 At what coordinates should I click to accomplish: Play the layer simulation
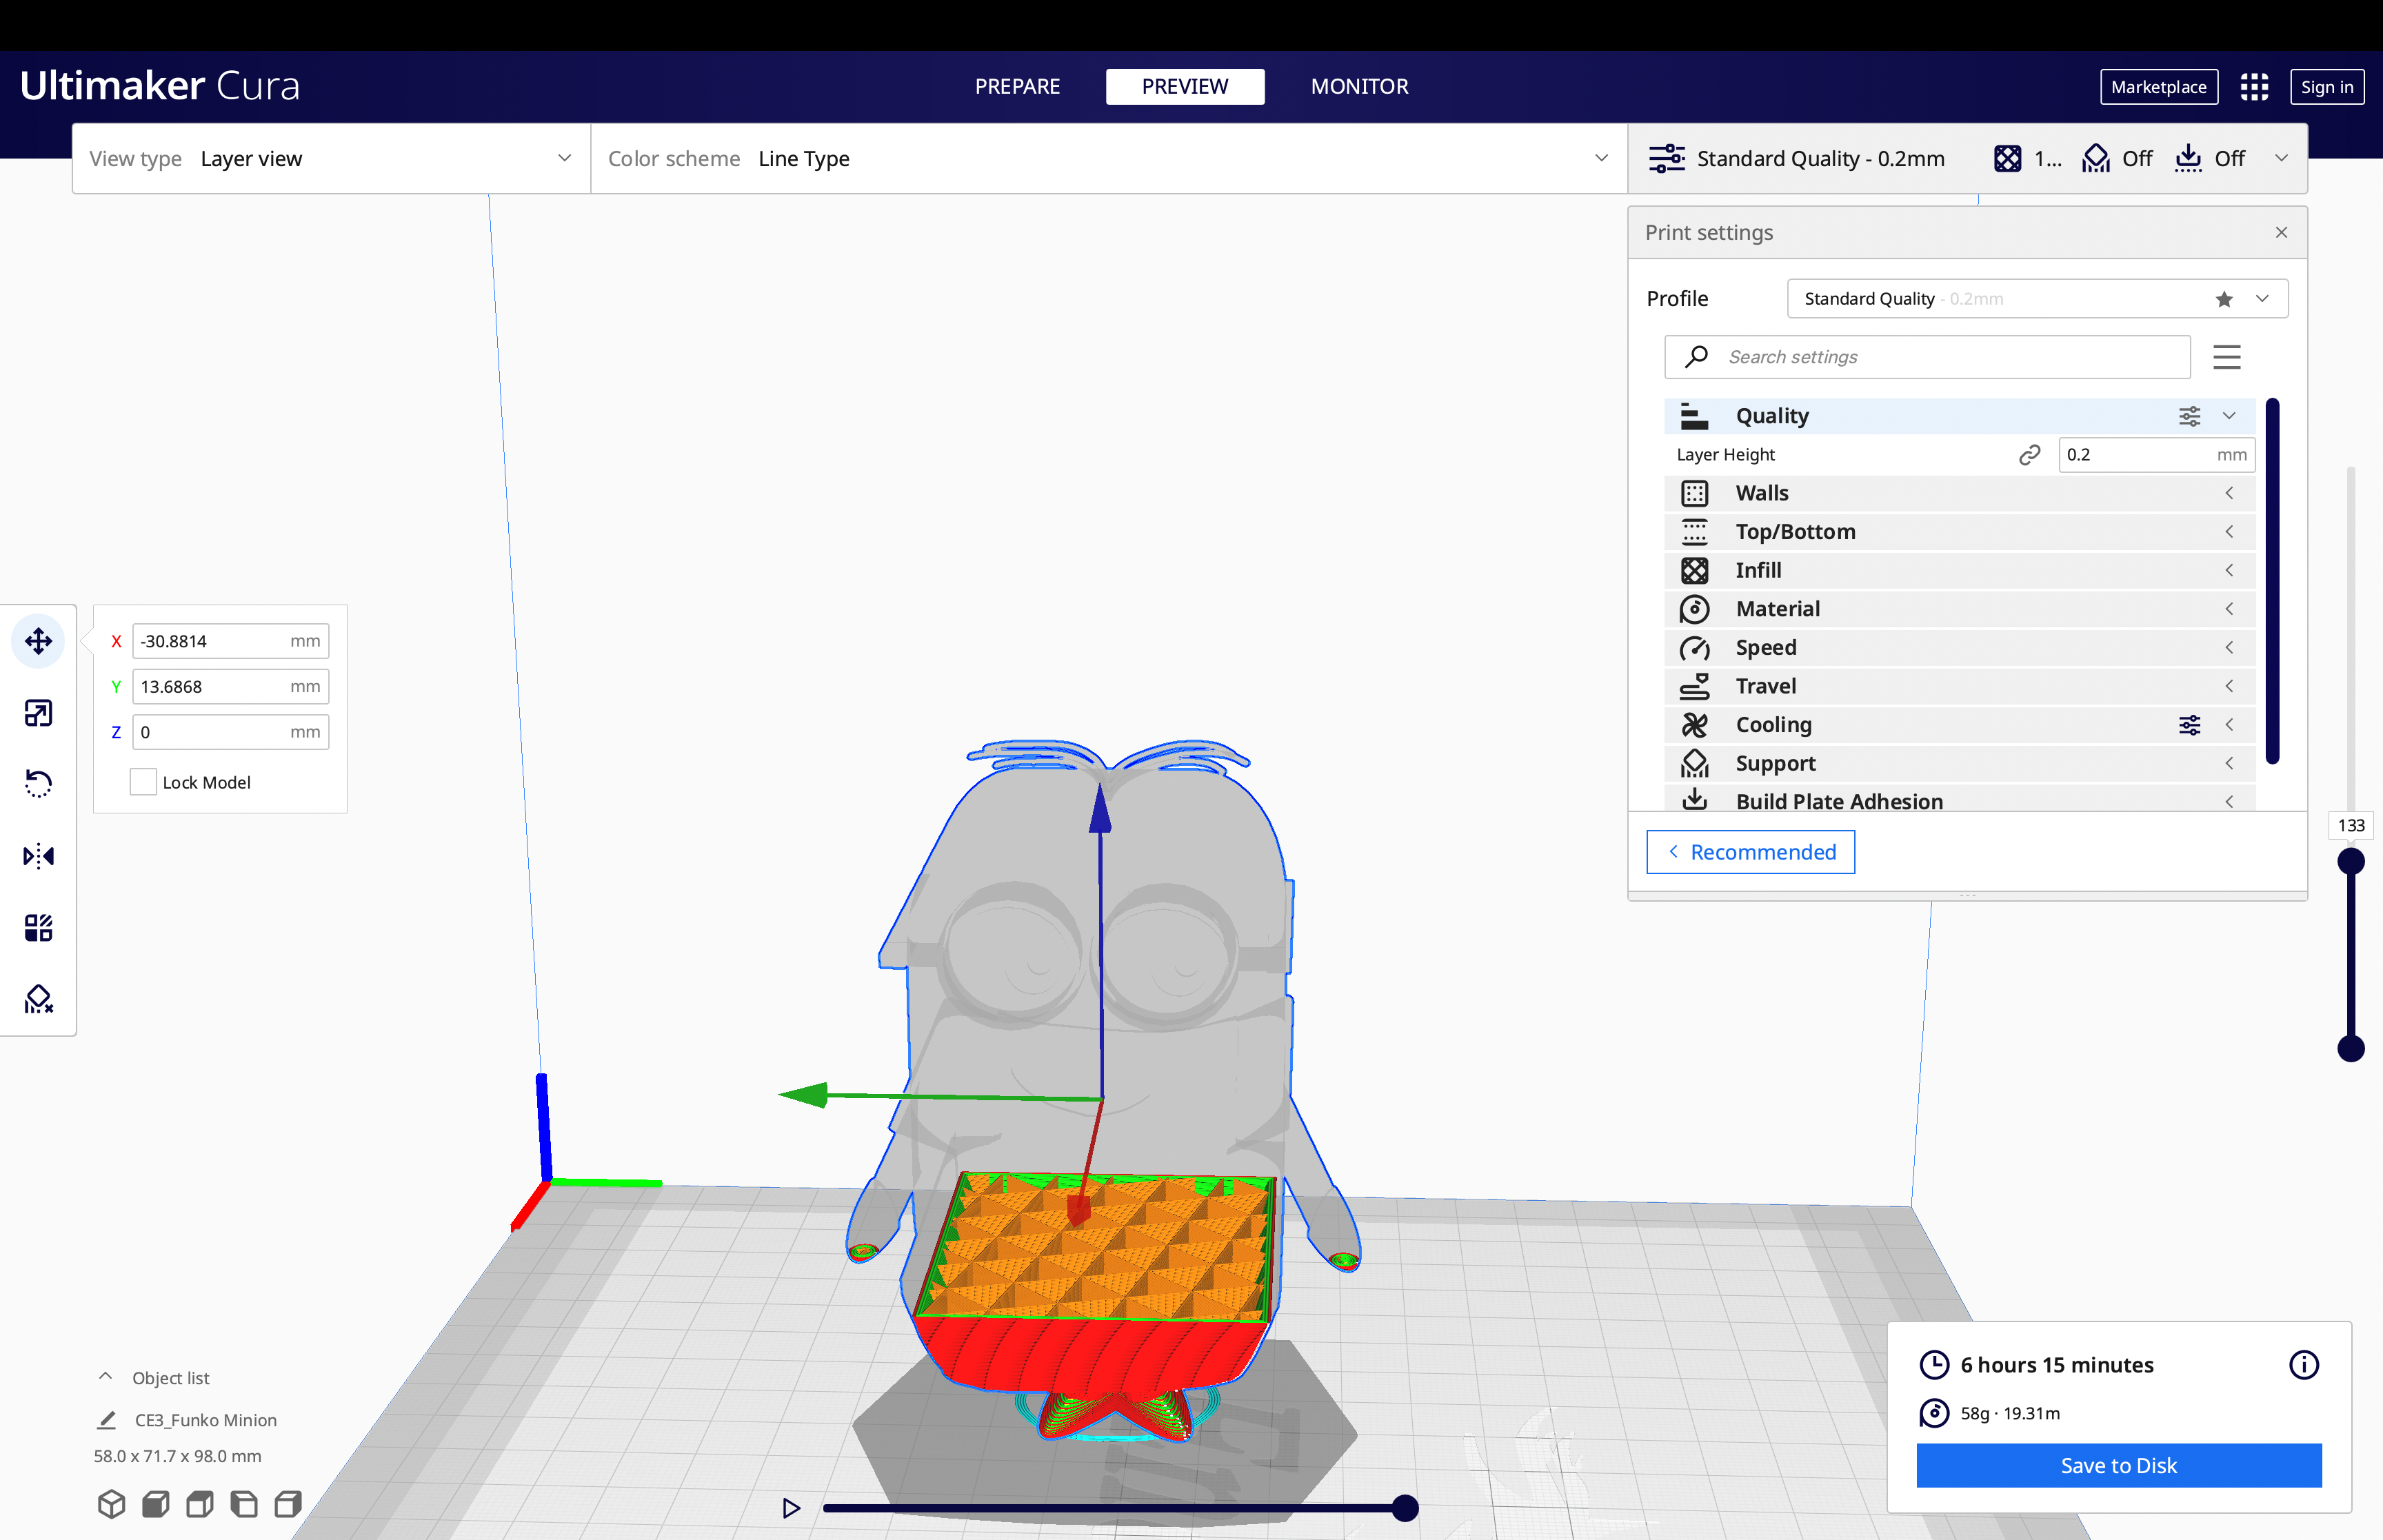coord(791,1507)
